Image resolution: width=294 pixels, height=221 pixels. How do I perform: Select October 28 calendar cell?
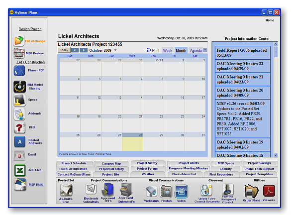click(x=132, y=142)
